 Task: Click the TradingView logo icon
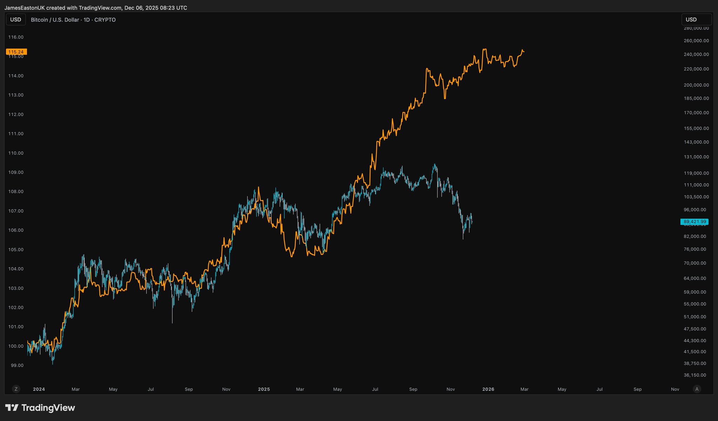pyautogui.click(x=12, y=408)
